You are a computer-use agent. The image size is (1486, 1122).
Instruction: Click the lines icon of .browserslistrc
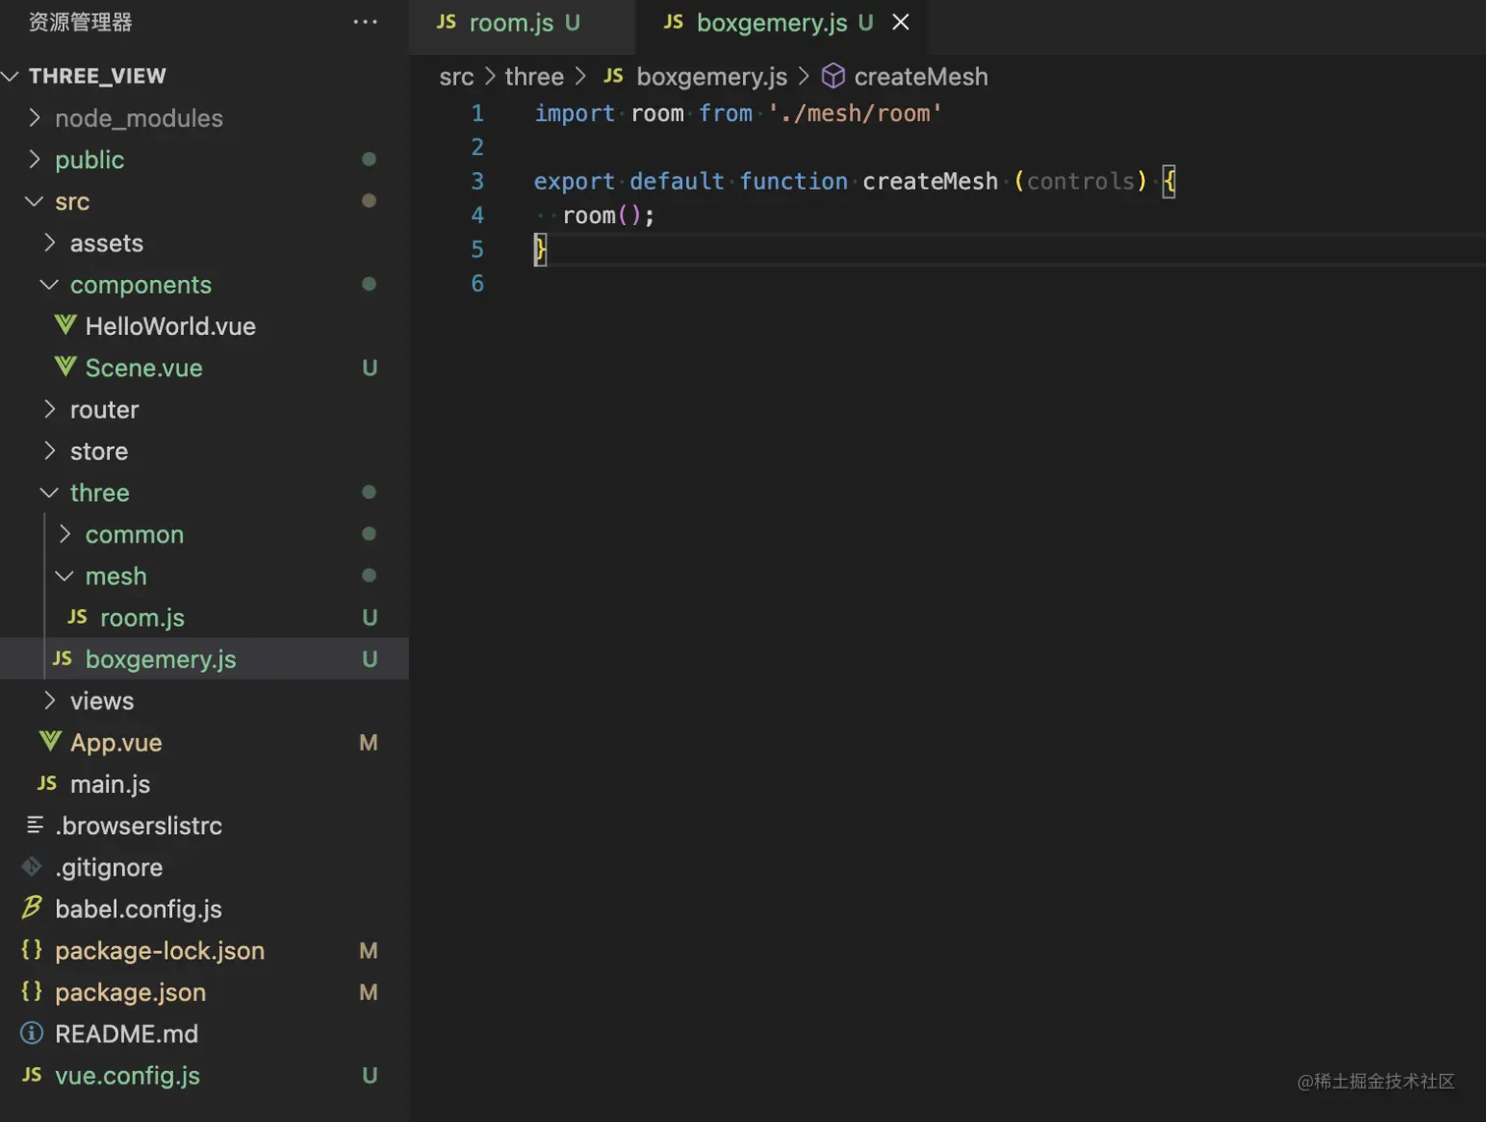pos(34,824)
